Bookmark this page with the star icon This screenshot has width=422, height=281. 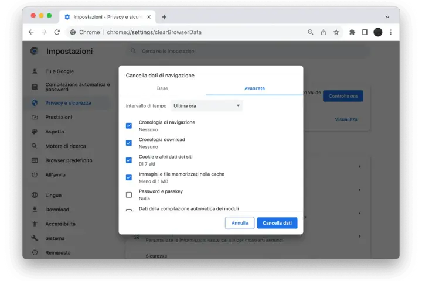tap(336, 32)
